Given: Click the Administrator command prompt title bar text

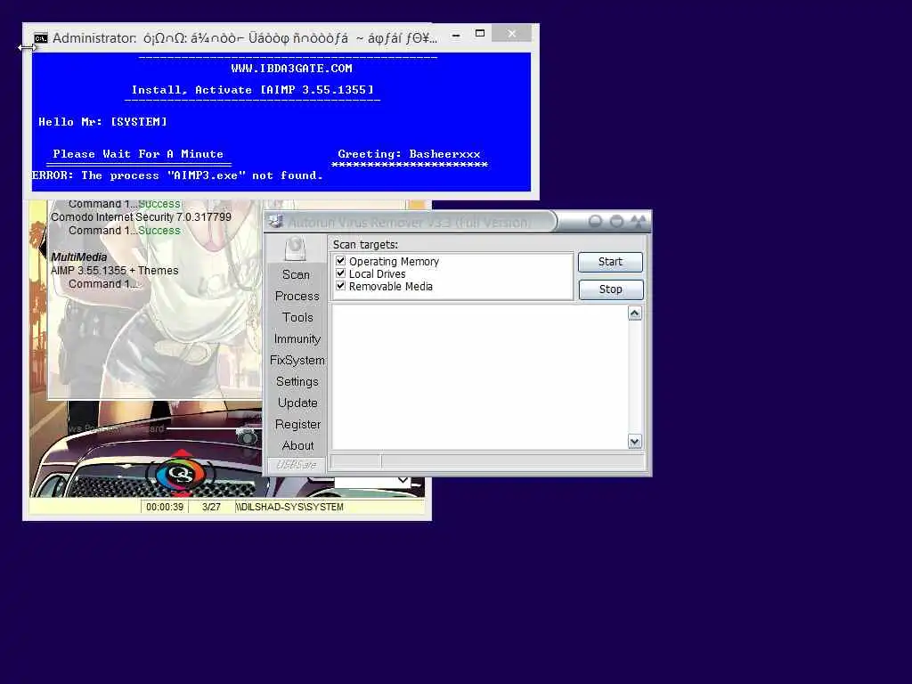Looking at the screenshot, I should click(244, 38).
